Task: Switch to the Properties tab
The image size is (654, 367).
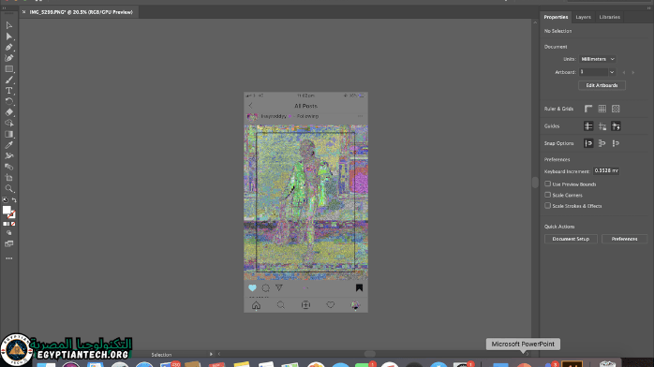Action: point(556,17)
